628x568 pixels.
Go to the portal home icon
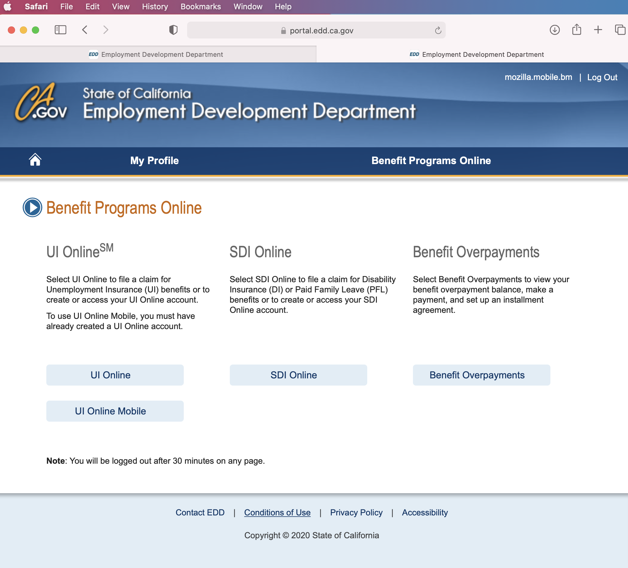pos(35,160)
